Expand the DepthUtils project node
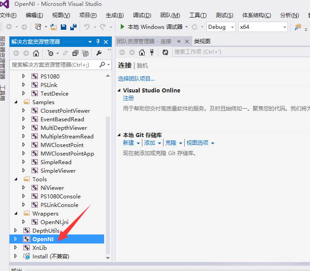The image size is (310, 271). (15, 230)
